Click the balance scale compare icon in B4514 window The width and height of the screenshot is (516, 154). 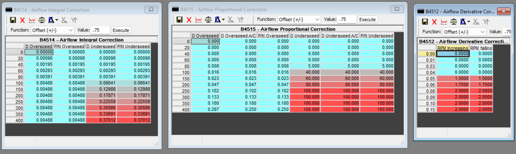tap(42, 20)
